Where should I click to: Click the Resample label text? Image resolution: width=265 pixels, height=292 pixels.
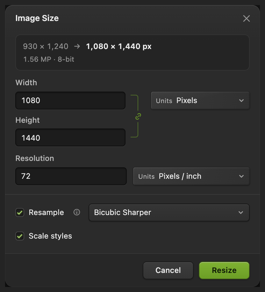pyautogui.click(x=46, y=212)
